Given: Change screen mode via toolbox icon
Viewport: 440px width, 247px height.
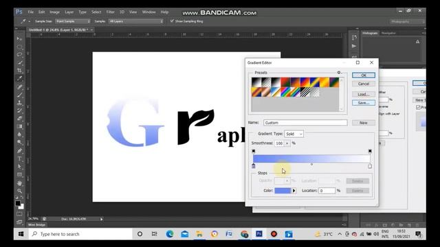Looking at the screenshot, I should point(19,222).
